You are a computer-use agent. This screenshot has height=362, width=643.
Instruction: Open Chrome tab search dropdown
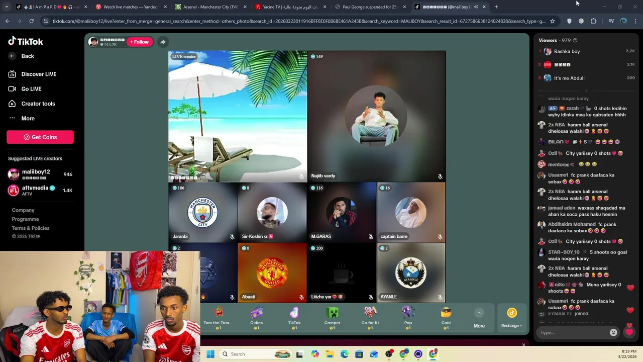tap(7, 7)
